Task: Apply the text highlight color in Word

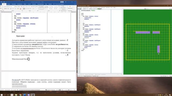Action: [18, 9]
